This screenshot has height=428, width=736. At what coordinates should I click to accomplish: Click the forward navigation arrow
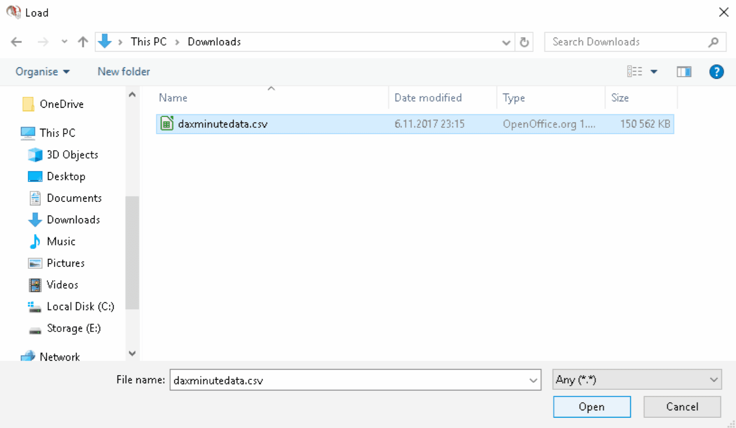pyautogui.click(x=43, y=42)
